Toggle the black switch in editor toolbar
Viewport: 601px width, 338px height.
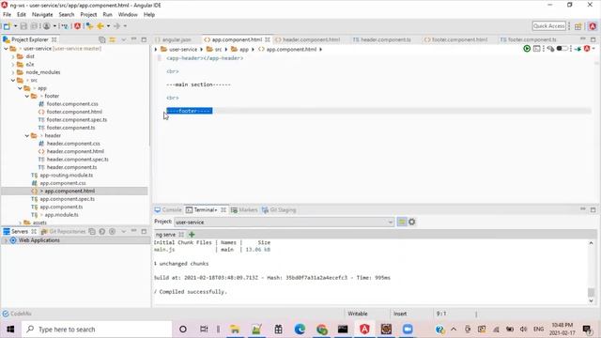[x=562, y=49]
